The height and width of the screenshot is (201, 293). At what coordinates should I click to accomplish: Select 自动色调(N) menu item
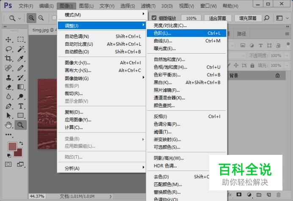[102, 36]
